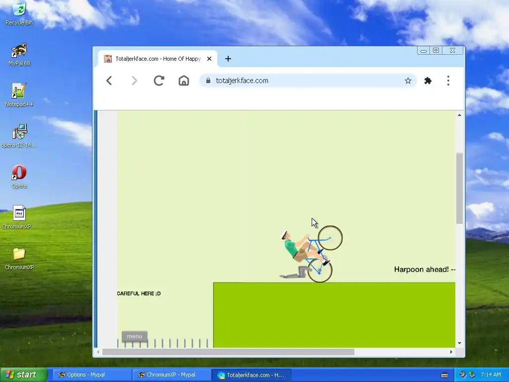
Task: Open the three-dot browser menu
Action: [x=448, y=81]
